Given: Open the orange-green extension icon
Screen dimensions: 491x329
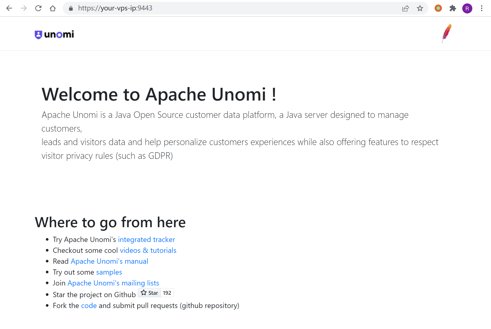Looking at the screenshot, I should click(x=438, y=8).
